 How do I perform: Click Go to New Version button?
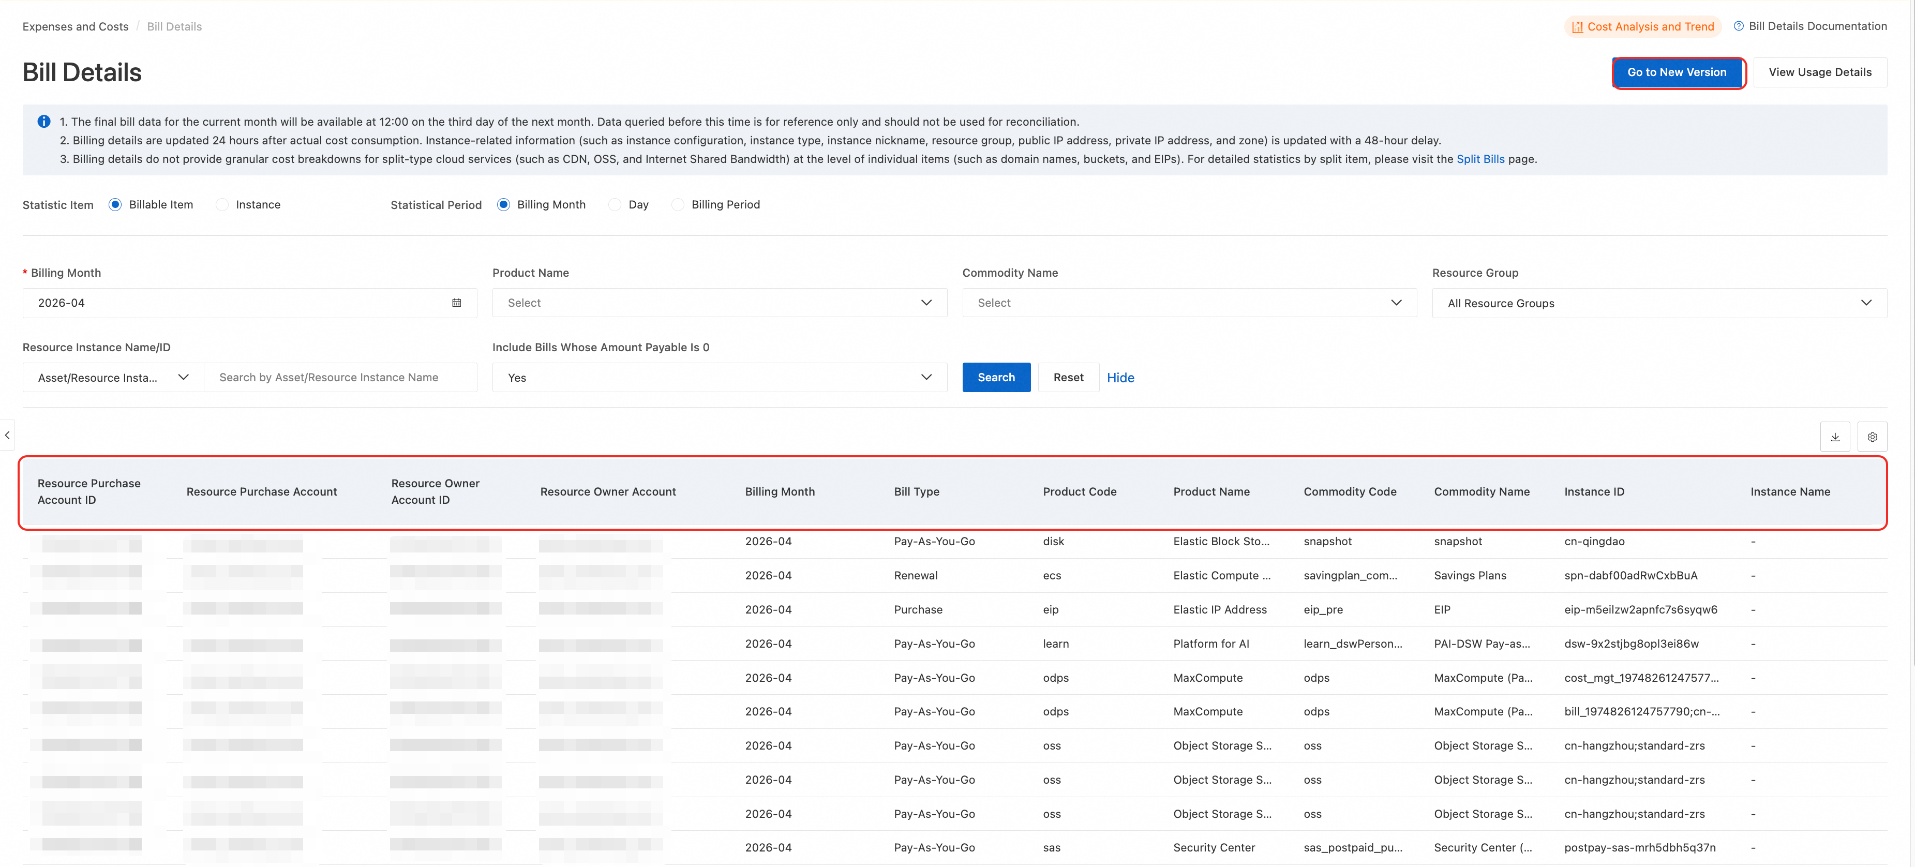coord(1677,72)
